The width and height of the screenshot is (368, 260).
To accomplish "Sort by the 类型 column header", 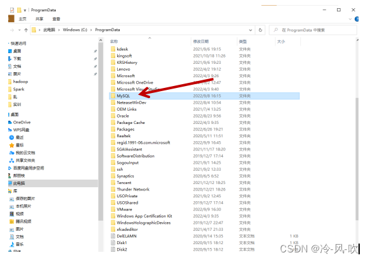I will click(x=243, y=42).
